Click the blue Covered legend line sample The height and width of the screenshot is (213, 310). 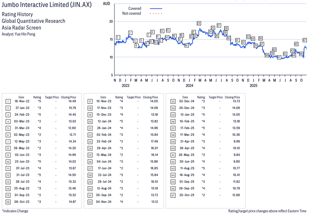[x=156, y=8]
